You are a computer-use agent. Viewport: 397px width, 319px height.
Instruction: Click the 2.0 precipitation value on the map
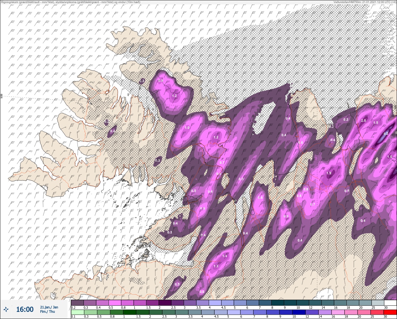pyautogui.click(x=364, y=120)
